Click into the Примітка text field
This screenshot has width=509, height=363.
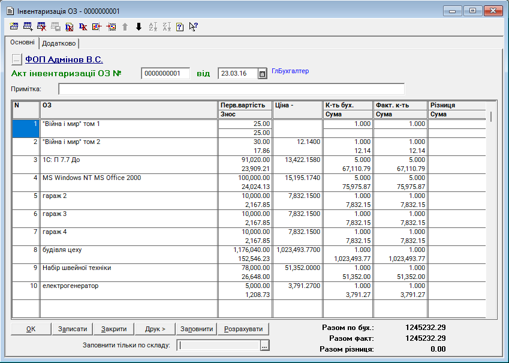pos(231,89)
